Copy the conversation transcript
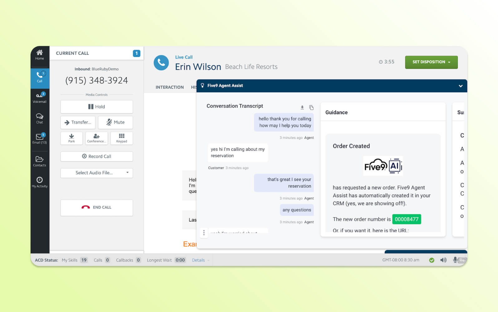 311,107
